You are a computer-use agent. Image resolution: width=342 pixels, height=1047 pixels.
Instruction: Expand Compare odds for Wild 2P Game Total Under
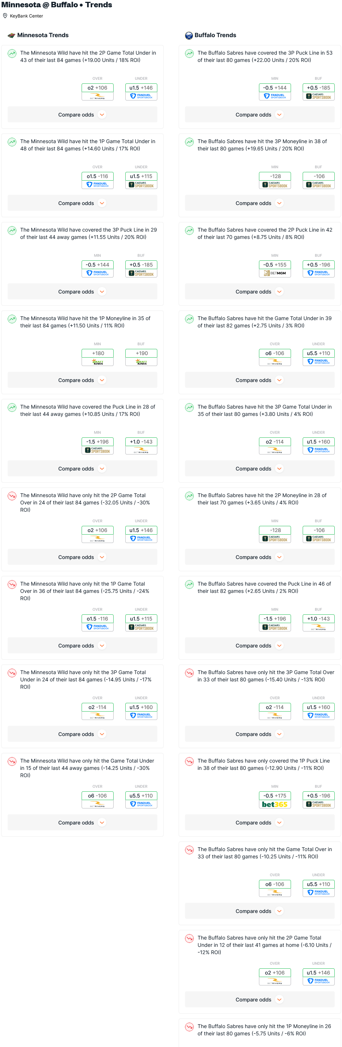point(82,115)
